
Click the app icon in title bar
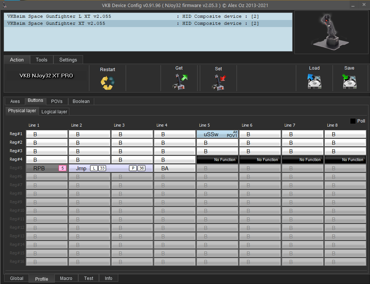[x=4, y=5]
